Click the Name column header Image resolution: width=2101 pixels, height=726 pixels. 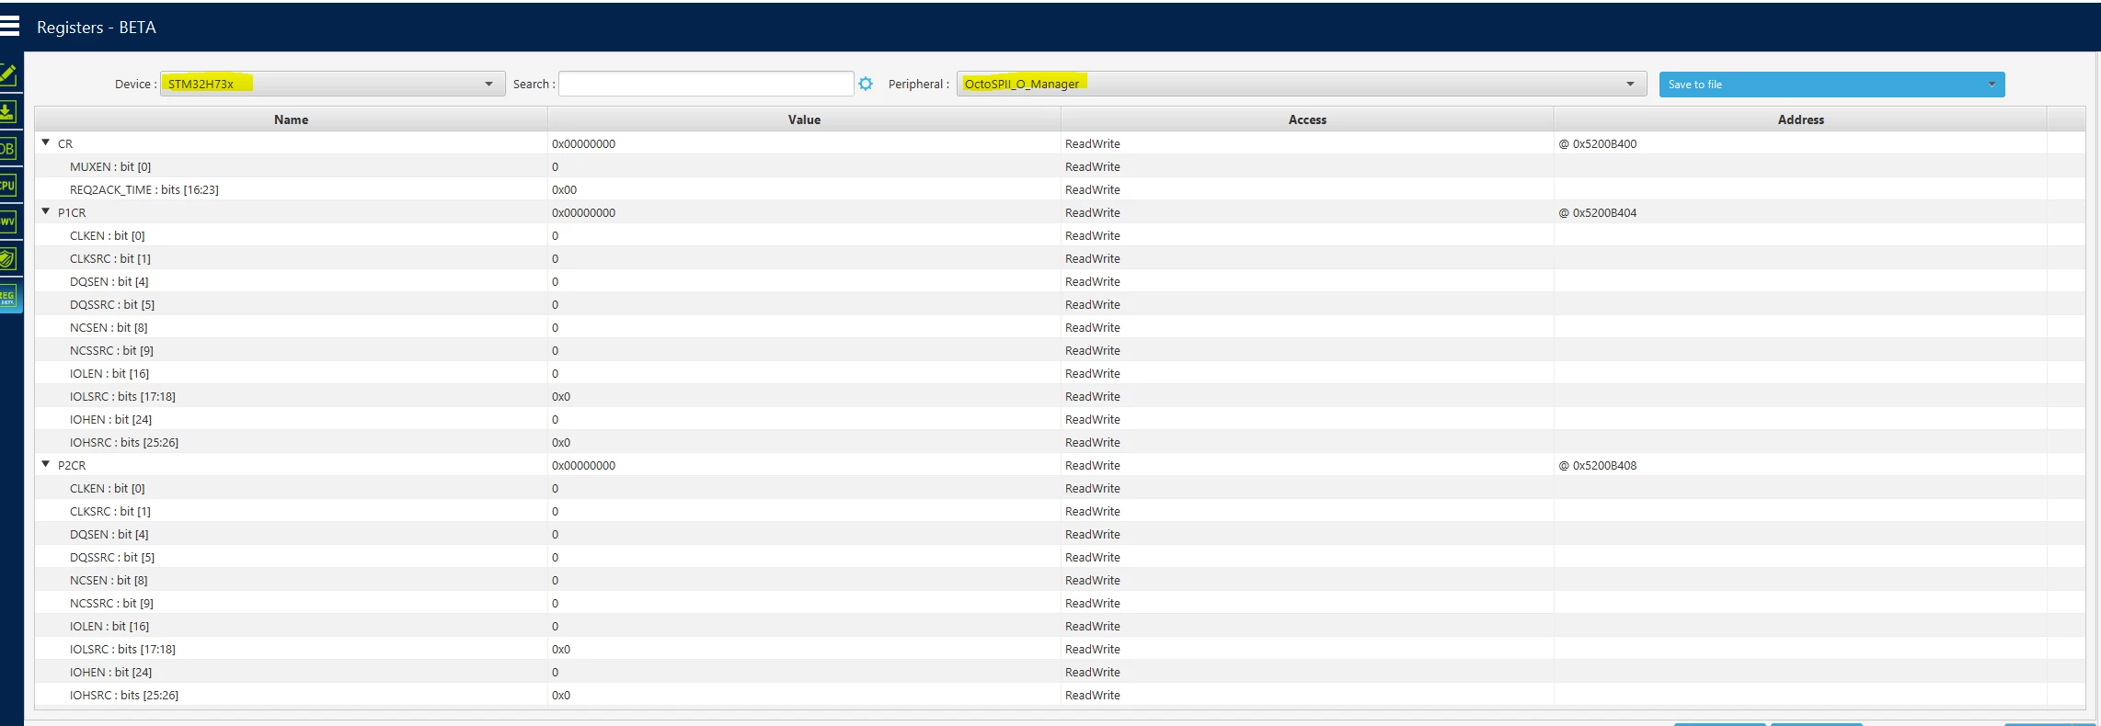291,119
